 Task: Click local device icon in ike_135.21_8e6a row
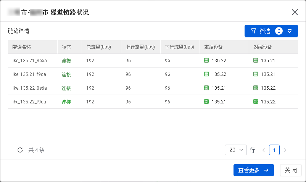[x=206, y=61]
